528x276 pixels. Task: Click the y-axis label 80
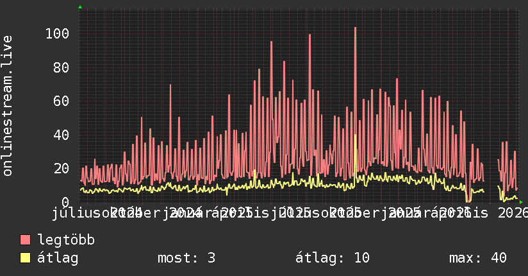(x=61, y=67)
